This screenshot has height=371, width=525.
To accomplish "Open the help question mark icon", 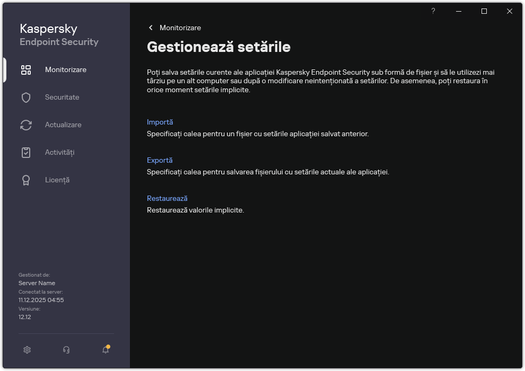I will pyautogui.click(x=433, y=11).
